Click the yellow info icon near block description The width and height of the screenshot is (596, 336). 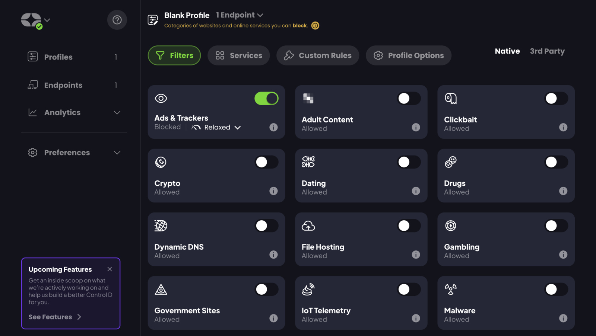click(315, 25)
